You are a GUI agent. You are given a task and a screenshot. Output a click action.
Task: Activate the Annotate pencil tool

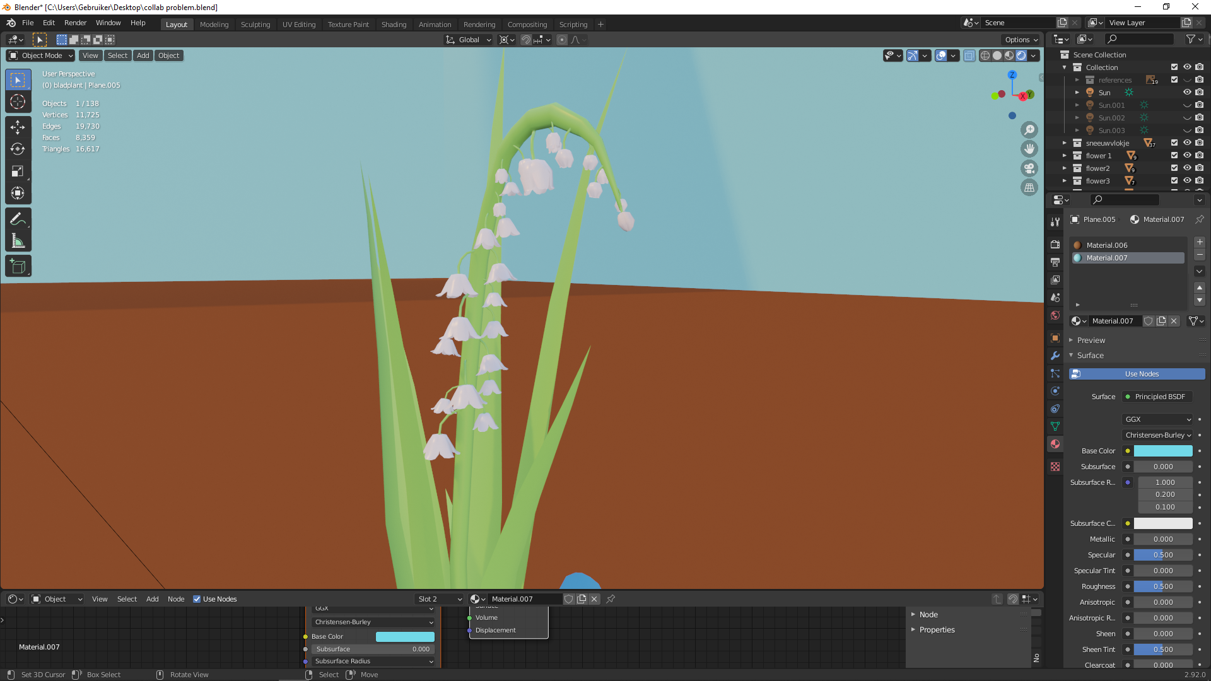pos(18,219)
